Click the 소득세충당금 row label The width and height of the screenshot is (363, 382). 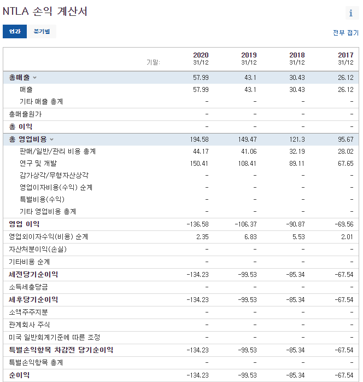(x=28, y=287)
